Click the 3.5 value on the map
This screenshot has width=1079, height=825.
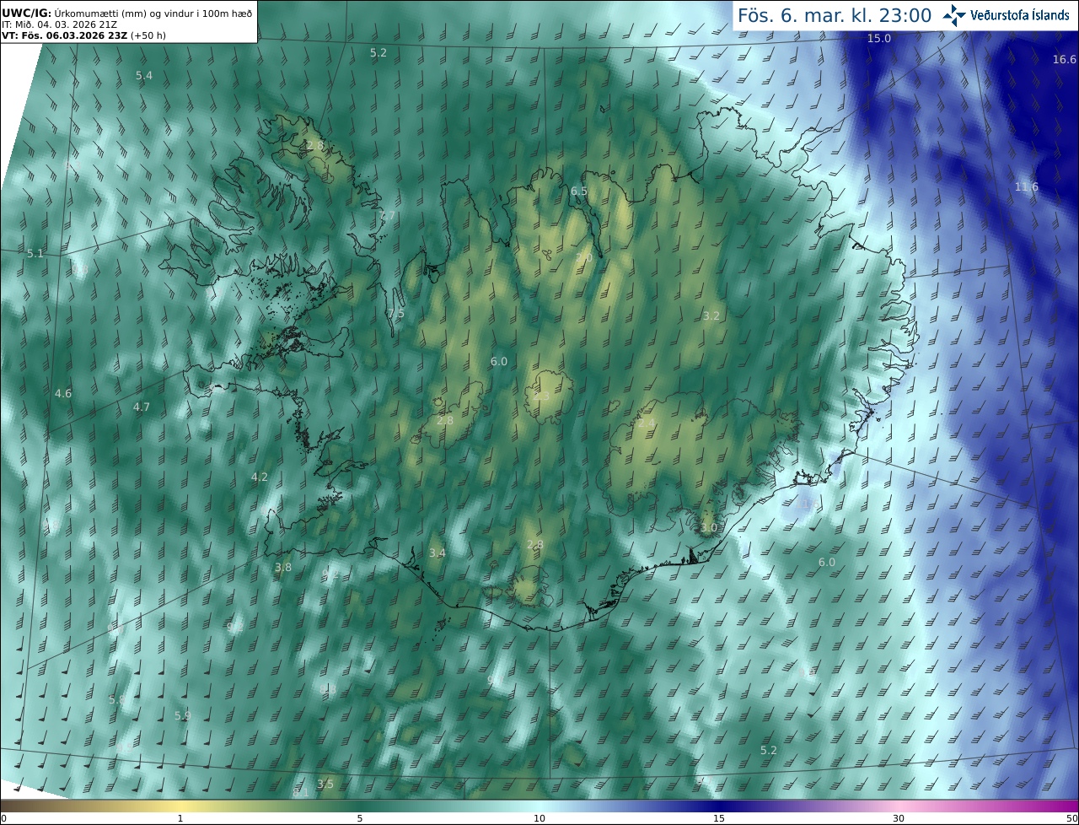[325, 784]
